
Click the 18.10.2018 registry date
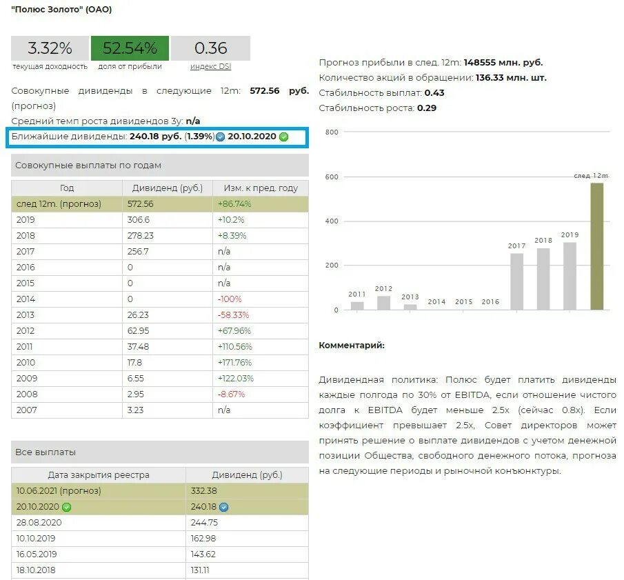(36, 570)
